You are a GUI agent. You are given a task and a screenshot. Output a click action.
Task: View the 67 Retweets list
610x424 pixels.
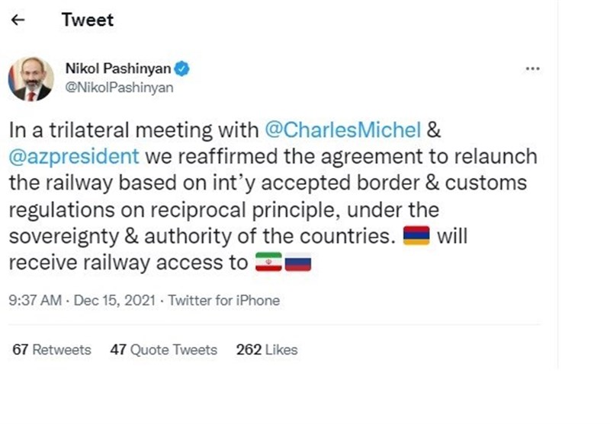tap(52, 350)
